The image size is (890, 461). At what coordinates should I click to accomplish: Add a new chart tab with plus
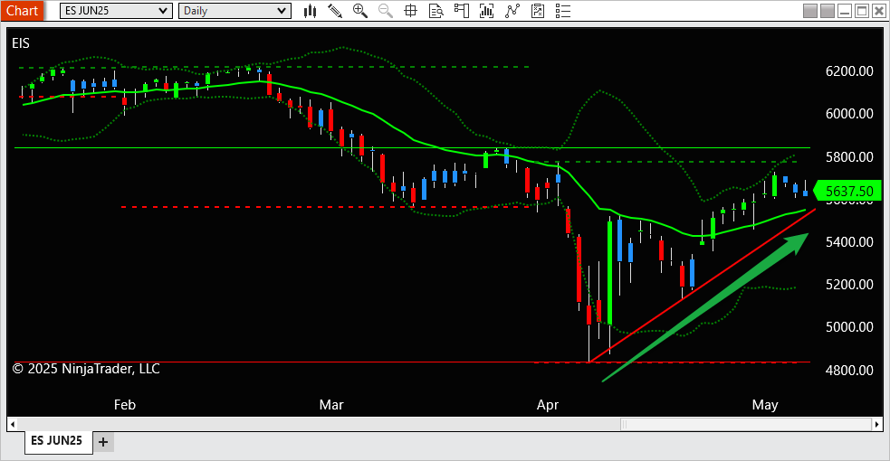tap(103, 442)
